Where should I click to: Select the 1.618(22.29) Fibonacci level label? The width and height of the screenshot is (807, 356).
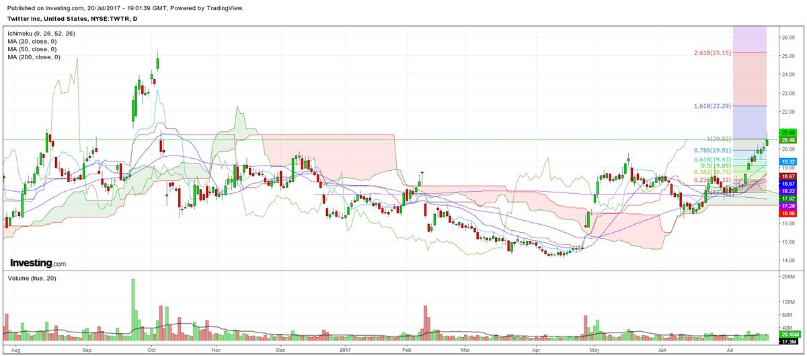tap(712, 106)
